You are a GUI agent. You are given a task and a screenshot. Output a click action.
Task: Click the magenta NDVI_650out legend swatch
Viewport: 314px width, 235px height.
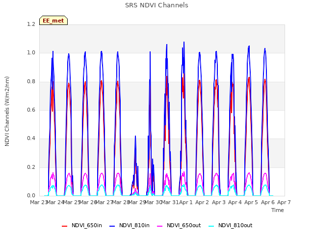click(x=159, y=226)
